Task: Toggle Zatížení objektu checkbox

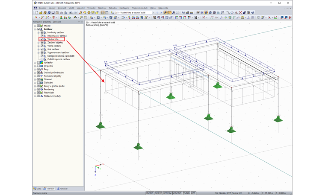Action: tap(42, 43)
